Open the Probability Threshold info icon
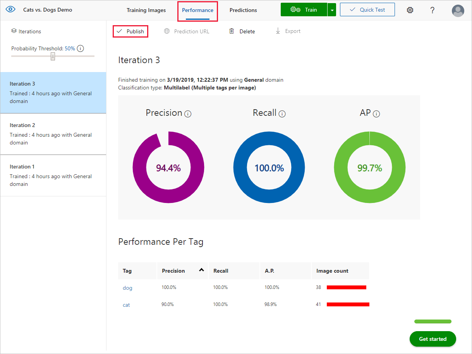This screenshot has height=354, width=472. 80,48
